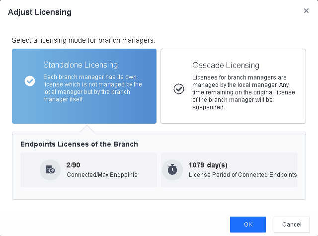Choose the Standalone Licensing title
This screenshot has width=318, height=236.
click(80, 65)
